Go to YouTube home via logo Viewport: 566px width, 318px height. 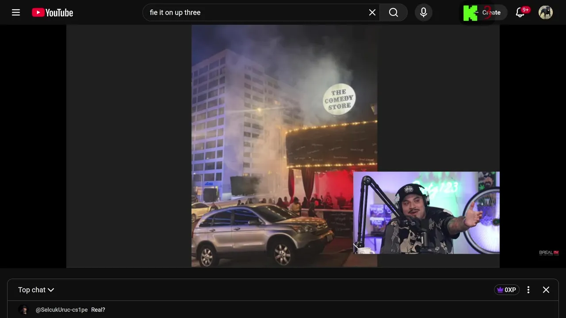(x=53, y=13)
